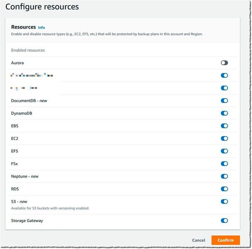The width and height of the screenshot is (252, 249).
Task: Disable the EC2 resource toggle
Action: coord(224,139)
